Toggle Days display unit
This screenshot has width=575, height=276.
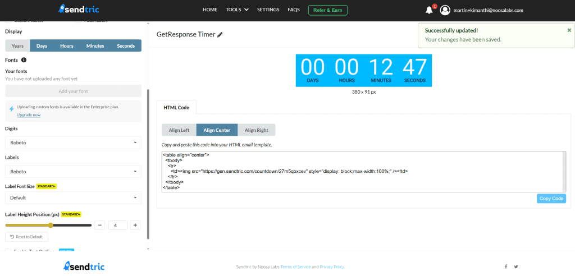point(42,46)
